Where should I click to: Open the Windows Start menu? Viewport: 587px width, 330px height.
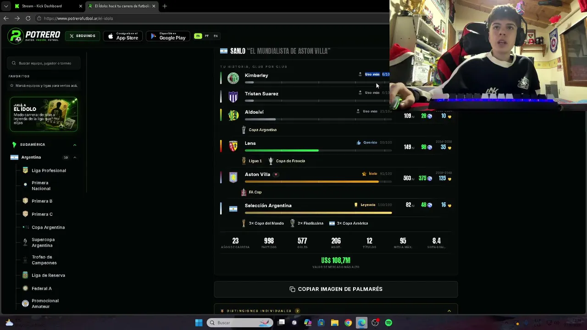pos(199,323)
